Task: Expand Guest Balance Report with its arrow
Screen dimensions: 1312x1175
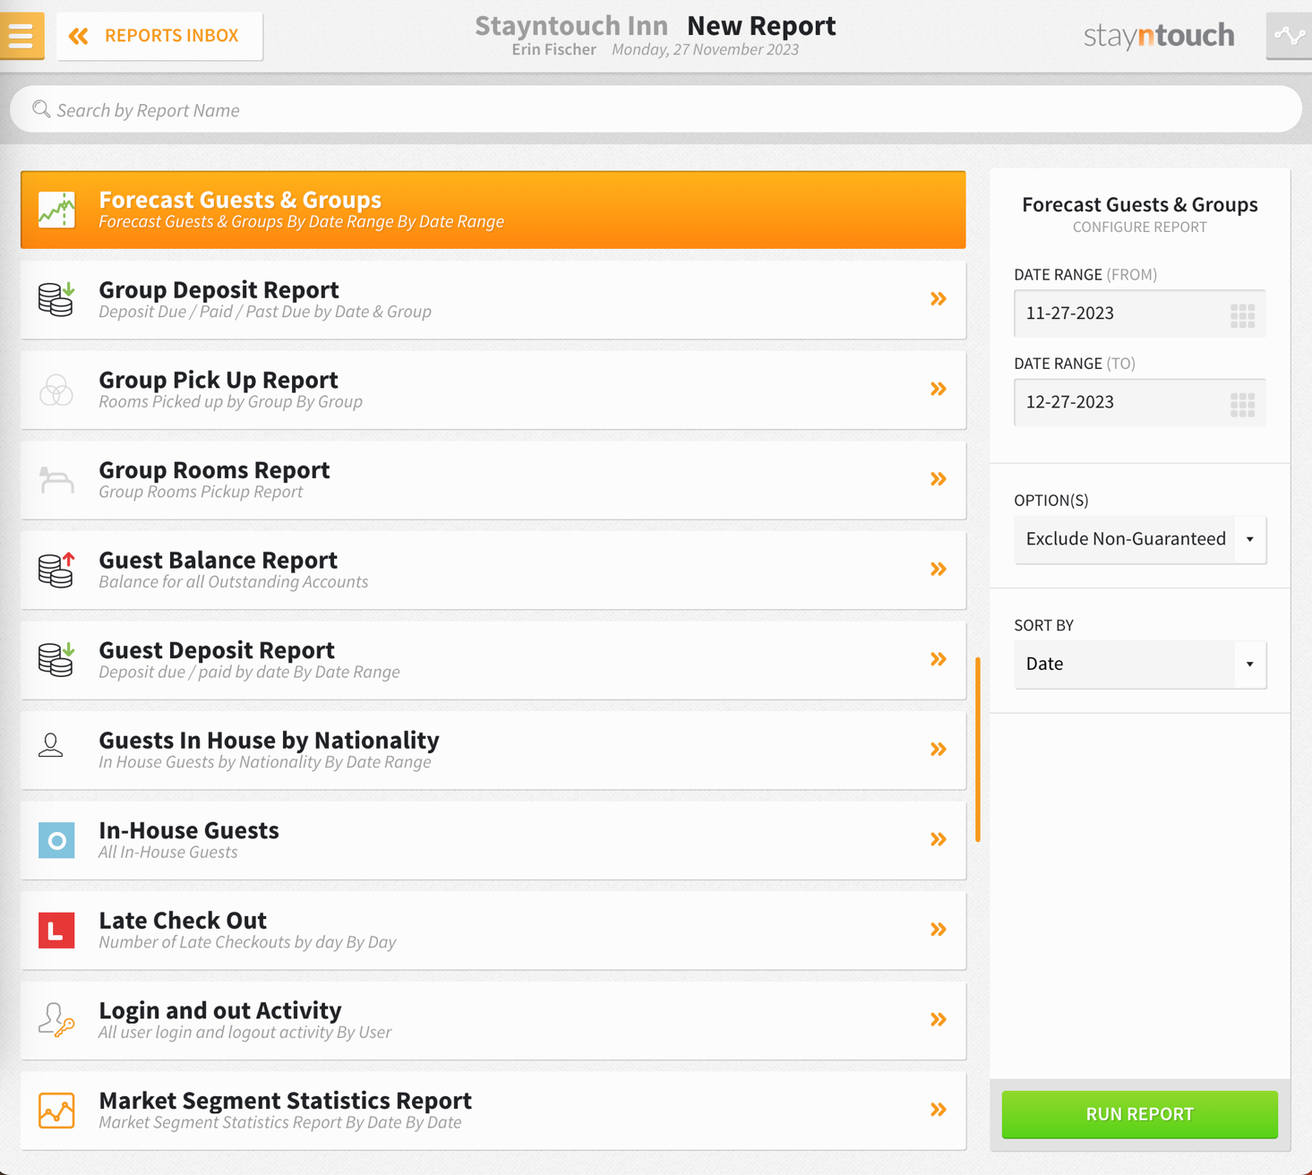Action: click(939, 569)
